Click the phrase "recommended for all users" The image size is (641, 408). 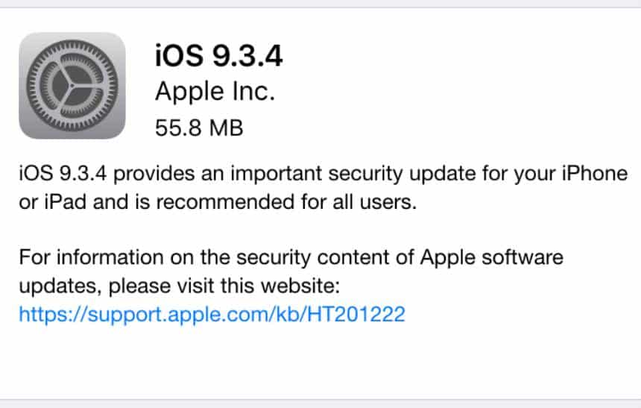(x=286, y=201)
